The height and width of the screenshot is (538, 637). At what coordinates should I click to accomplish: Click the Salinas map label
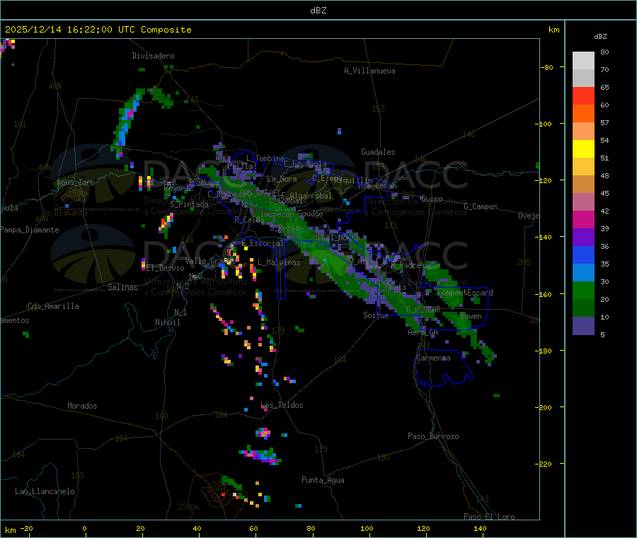point(122,287)
